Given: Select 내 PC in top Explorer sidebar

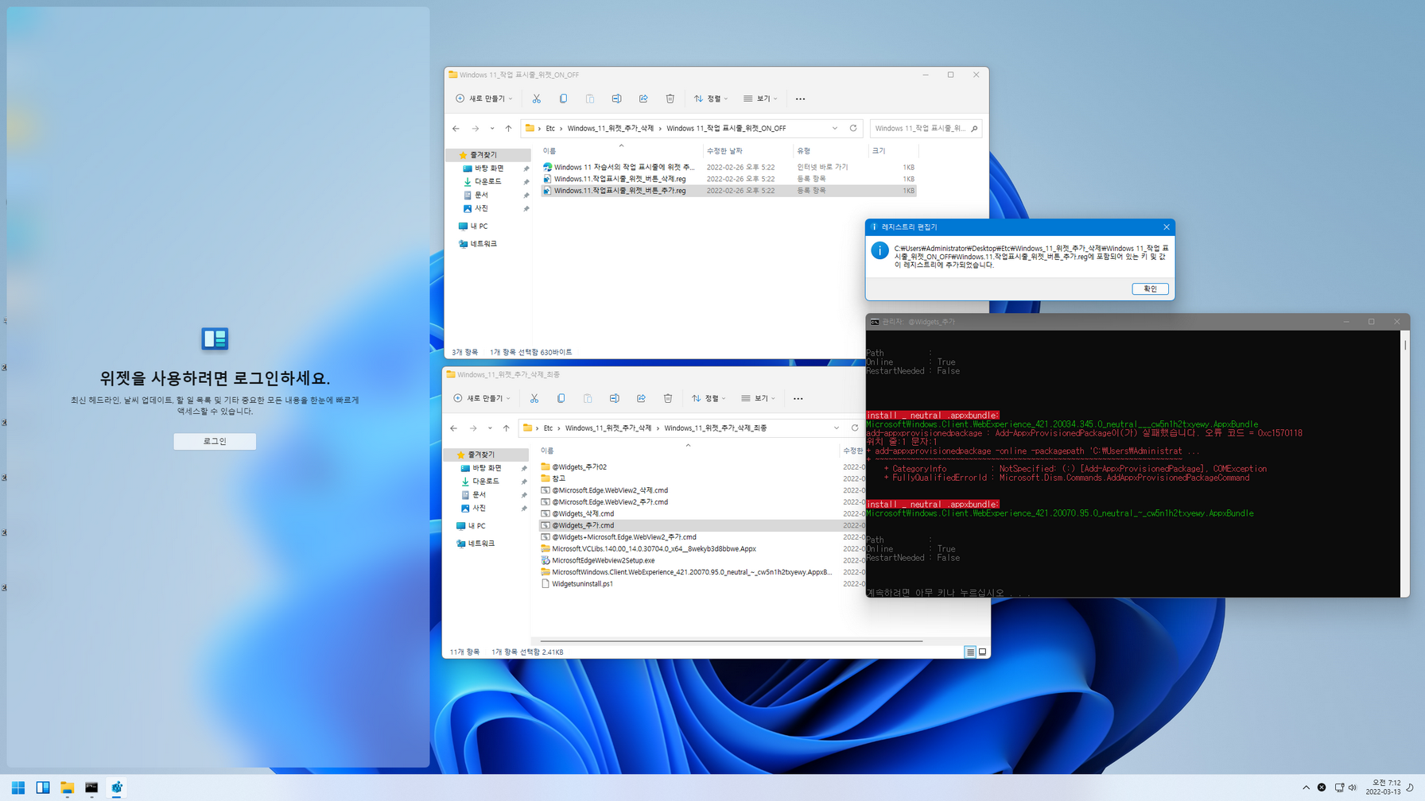Looking at the screenshot, I should [x=479, y=226].
